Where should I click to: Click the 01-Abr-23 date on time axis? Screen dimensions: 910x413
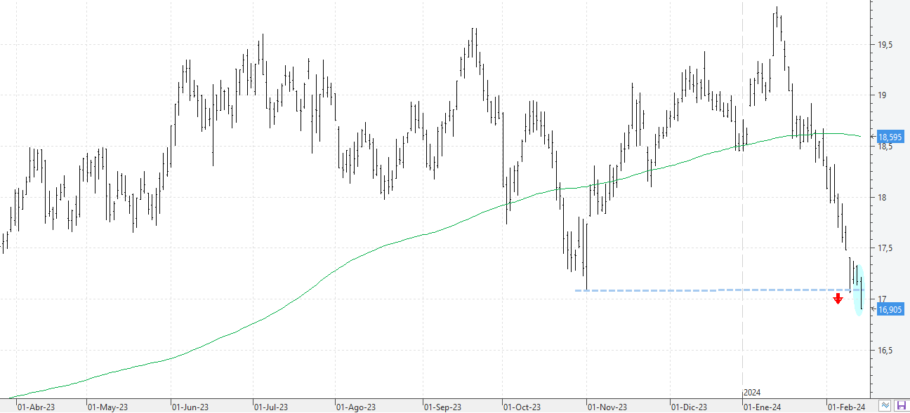pos(36,407)
